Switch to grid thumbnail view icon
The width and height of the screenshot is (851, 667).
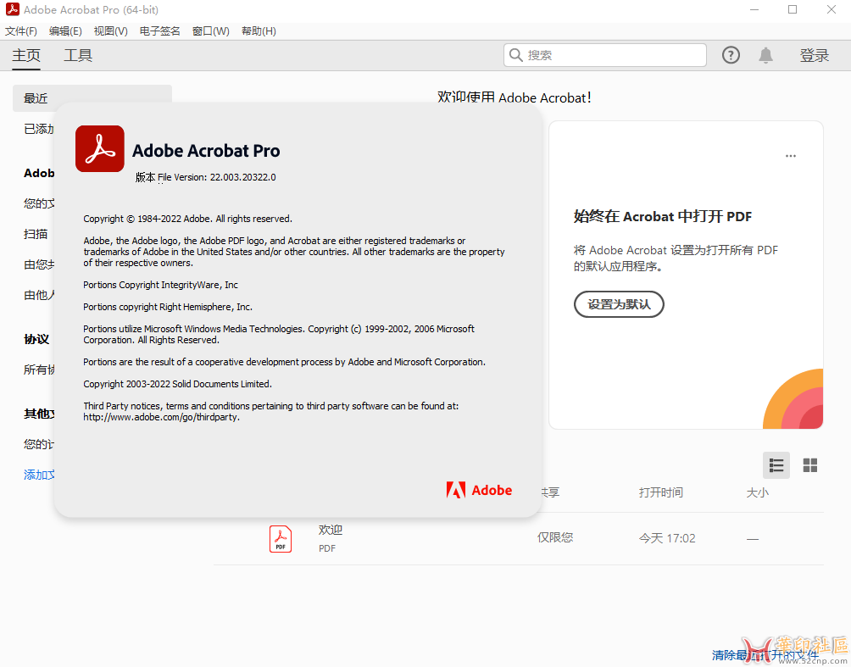(x=810, y=465)
